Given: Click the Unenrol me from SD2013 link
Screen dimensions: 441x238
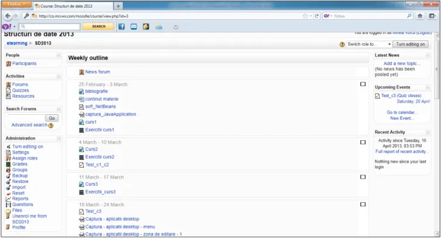Looking at the screenshot, I should pyautogui.click(x=29, y=219).
